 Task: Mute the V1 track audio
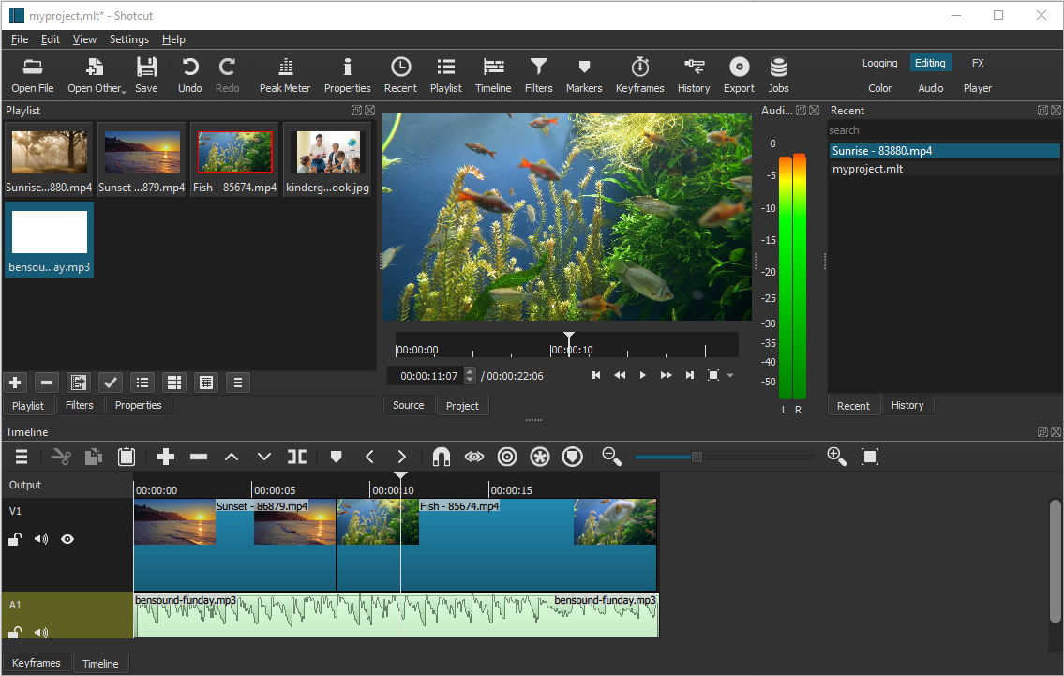pyautogui.click(x=41, y=539)
